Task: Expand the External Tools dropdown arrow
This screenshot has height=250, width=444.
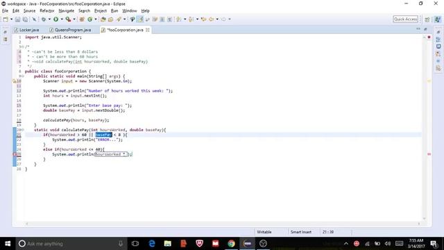Action: 74,19
